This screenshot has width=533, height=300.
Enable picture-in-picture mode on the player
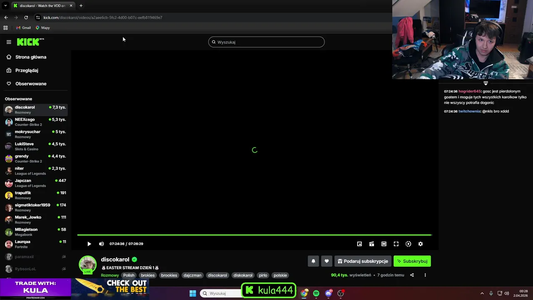tap(359, 244)
